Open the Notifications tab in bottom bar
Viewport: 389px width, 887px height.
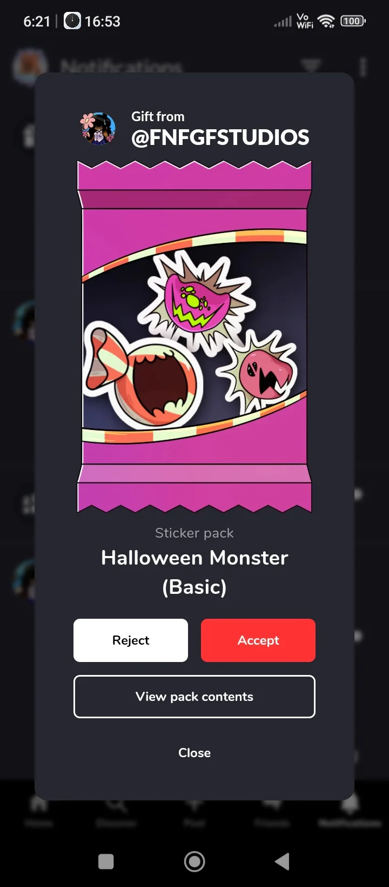pyautogui.click(x=350, y=811)
